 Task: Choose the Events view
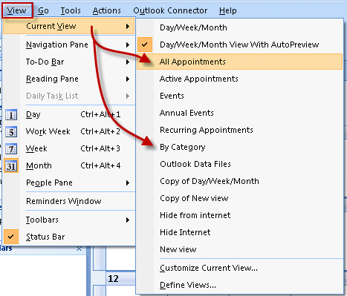tap(240, 96)
